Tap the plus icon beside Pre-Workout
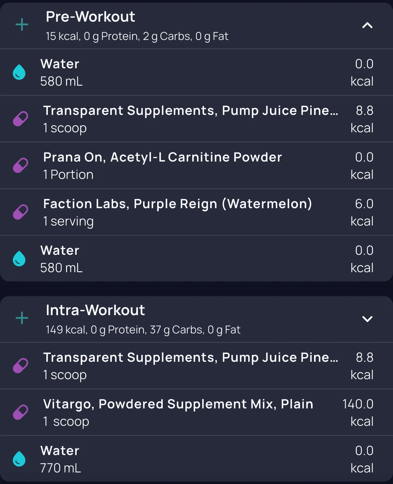Viewport: 393px width, 484px height. [x=22, y=25]
